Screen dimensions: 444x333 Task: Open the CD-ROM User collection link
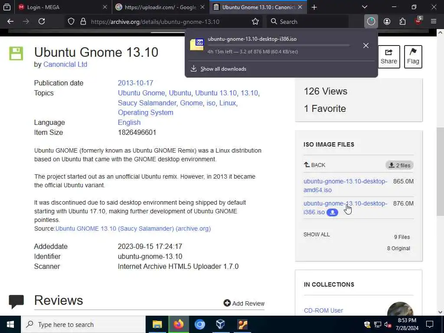click(323, 310)
